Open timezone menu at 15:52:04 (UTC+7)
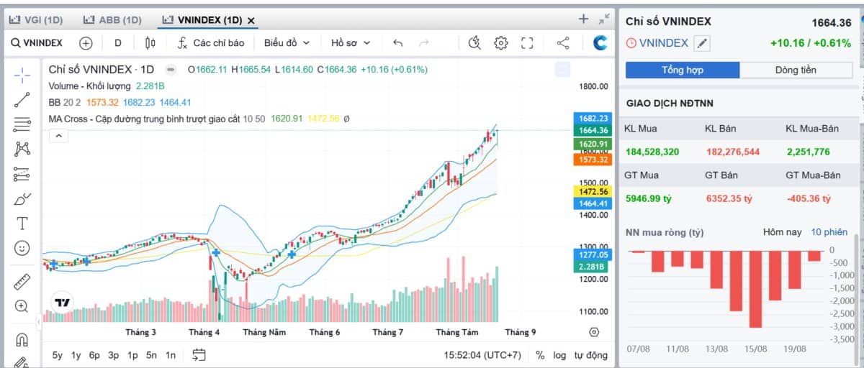864x368 pixels. (x=483, y=355)
